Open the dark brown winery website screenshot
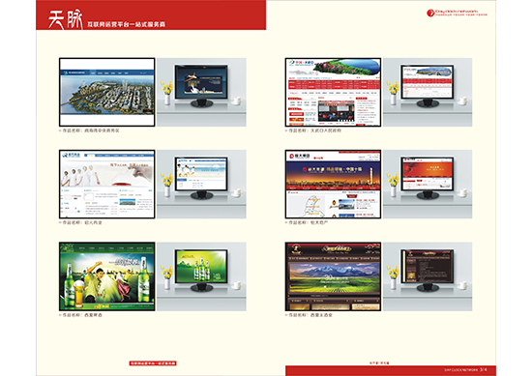Image resolution: width=532 pixels, height=376 pixels. (333, 276)
